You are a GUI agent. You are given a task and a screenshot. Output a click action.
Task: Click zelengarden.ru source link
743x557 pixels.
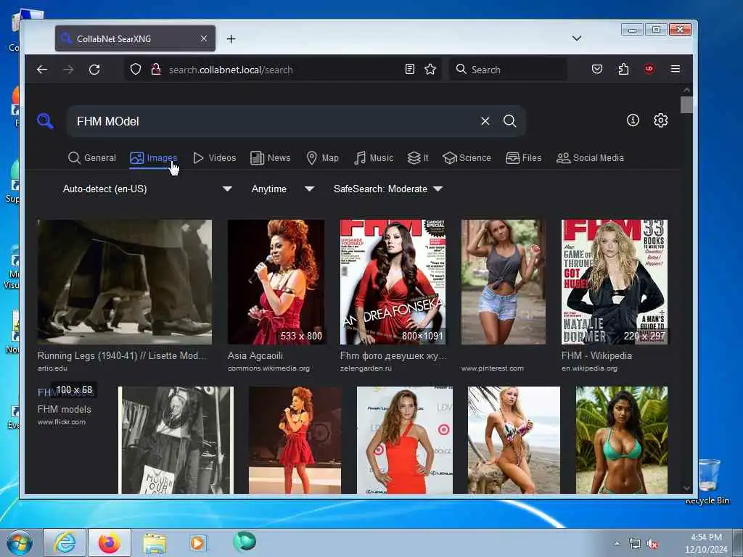point(366,368)
